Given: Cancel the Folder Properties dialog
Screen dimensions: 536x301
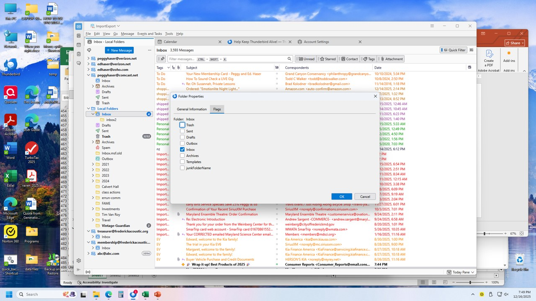Looking at the screenshot, I should point(365,196).
